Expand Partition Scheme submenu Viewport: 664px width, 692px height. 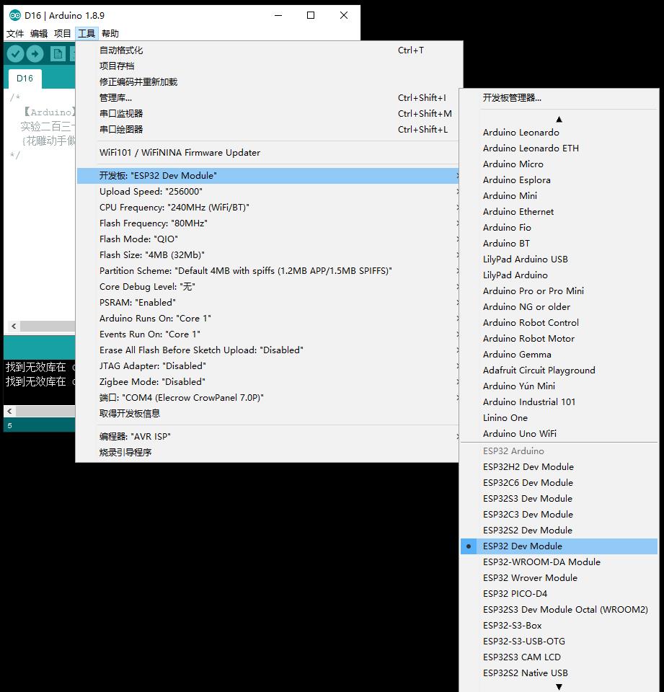(270, 271)
